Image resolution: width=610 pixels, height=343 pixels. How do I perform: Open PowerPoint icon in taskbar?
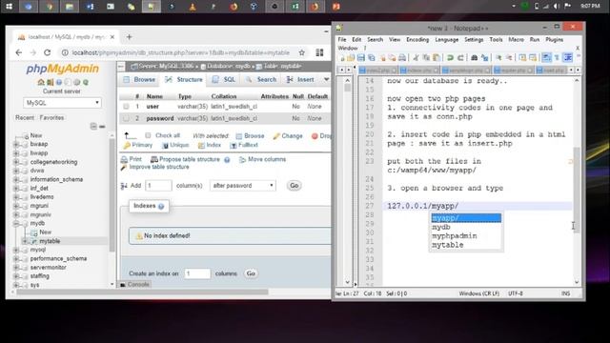pyautogui.click(x=336, y=7)
